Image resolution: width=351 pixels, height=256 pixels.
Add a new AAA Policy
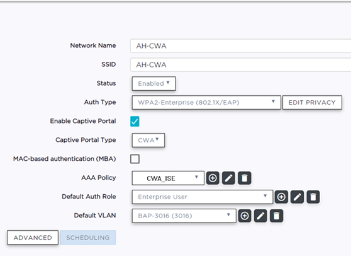(x=213, y=178)
